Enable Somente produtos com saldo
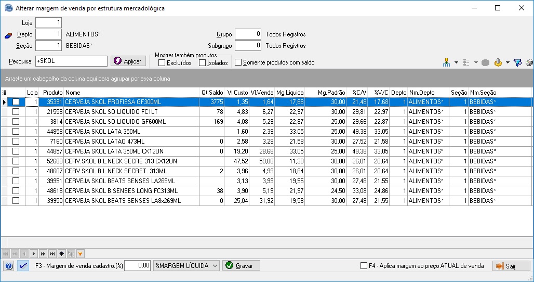Screen dimensions: 534x282 pos(238,62)
